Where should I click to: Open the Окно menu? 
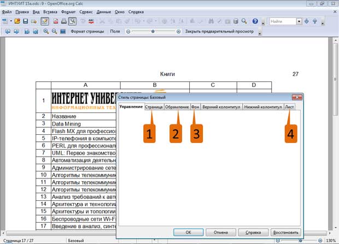120,12
